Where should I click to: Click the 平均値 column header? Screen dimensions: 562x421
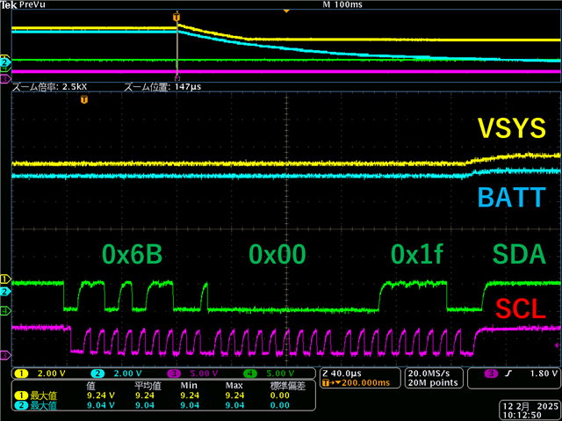coord(148,386)
